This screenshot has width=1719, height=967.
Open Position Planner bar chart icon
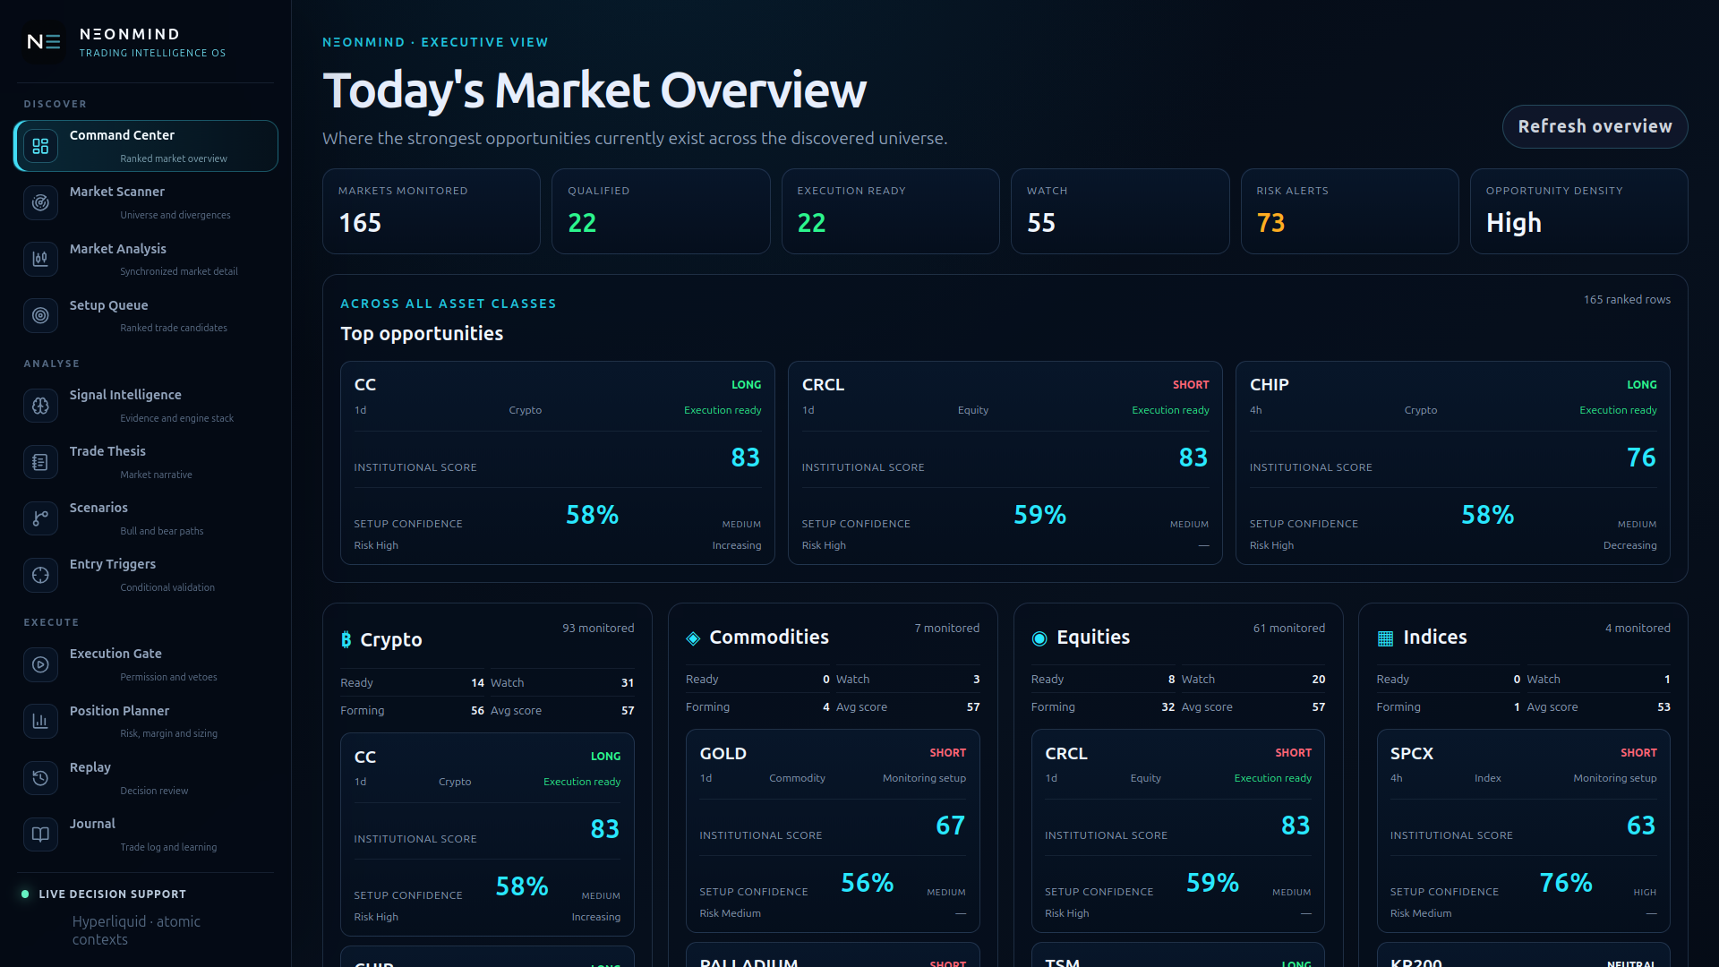coord(40,721)
